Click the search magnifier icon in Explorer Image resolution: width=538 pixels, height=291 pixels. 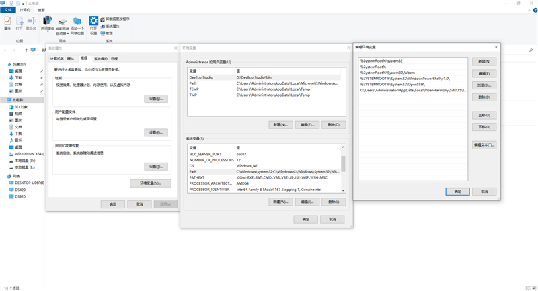pyautogui.click(x=531, y=50)
